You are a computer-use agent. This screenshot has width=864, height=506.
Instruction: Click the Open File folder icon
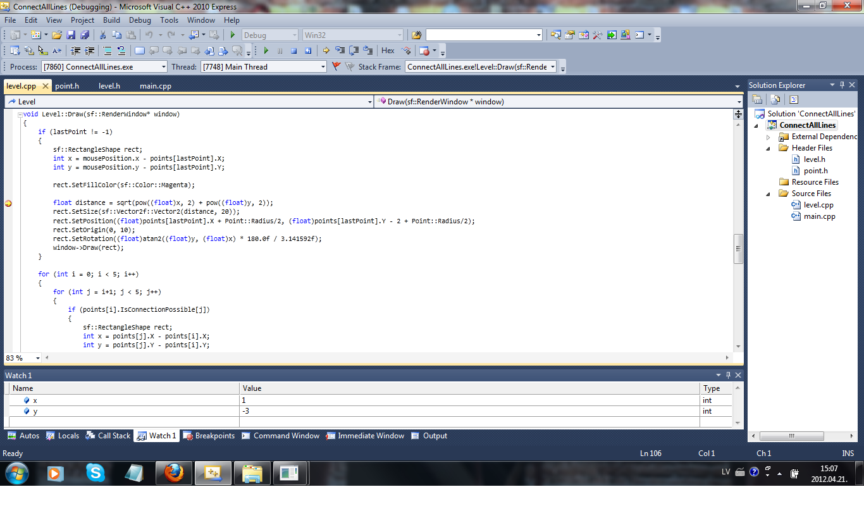(57, 35)
